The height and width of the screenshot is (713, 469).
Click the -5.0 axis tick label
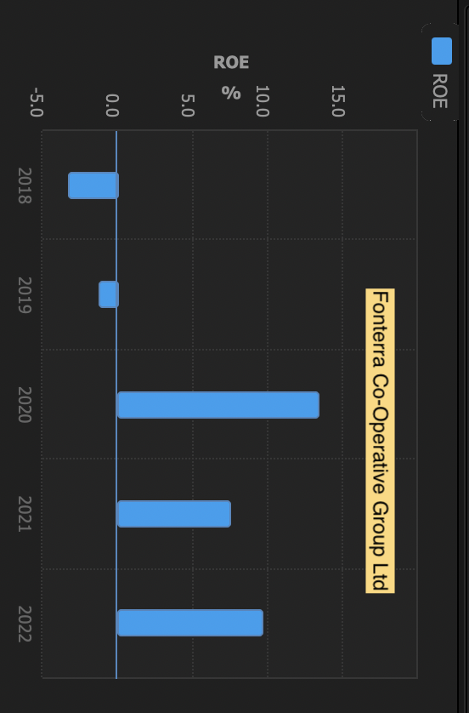(x=37, y=102)
